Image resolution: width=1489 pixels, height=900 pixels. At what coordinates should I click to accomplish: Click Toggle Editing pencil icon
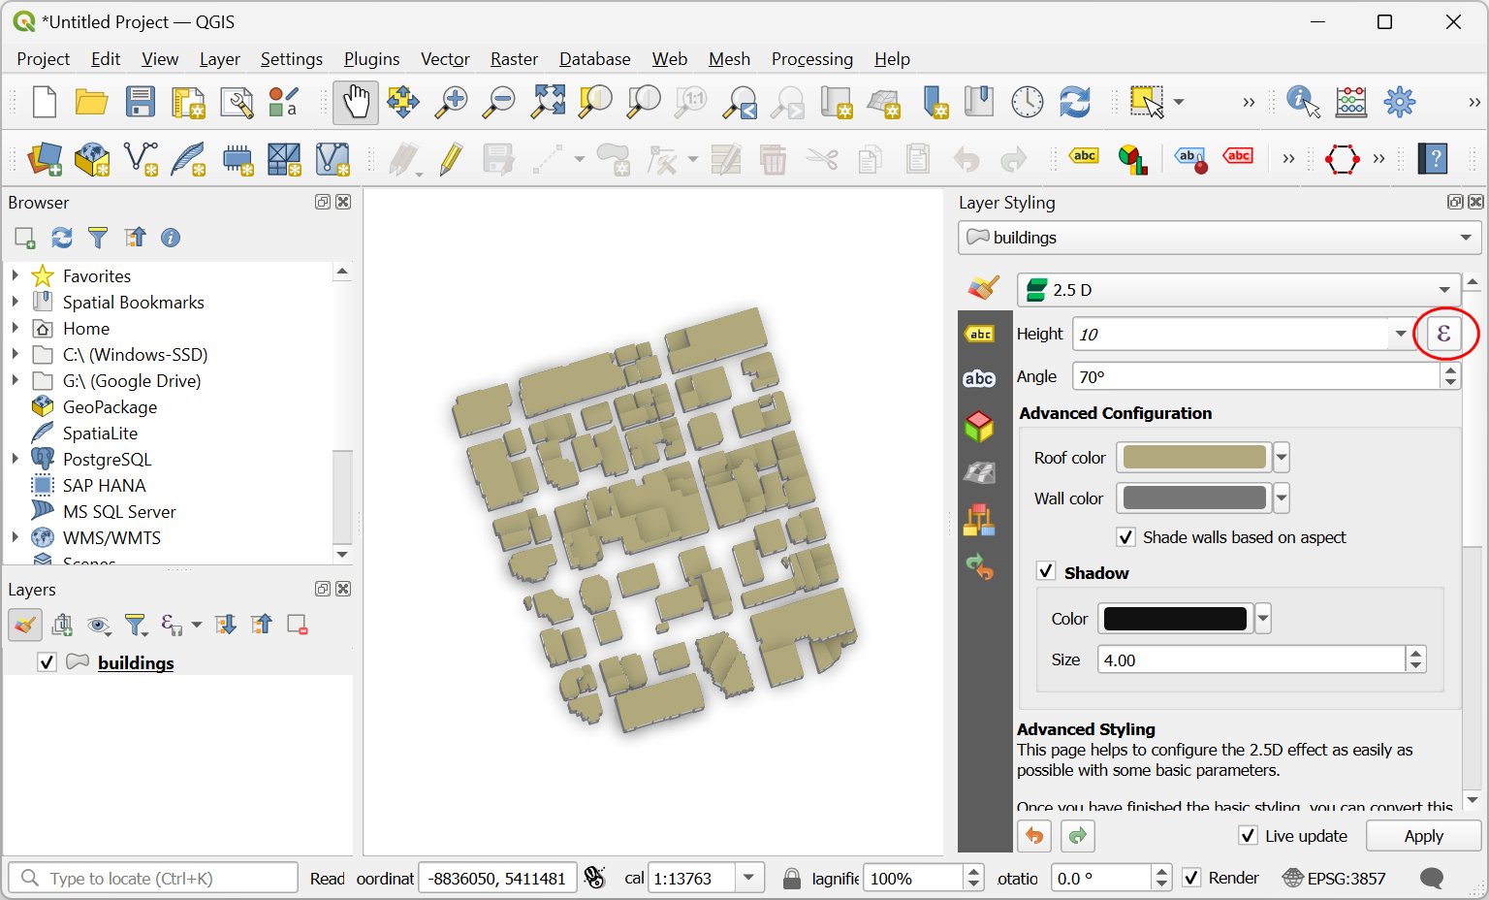pos(451,159)
